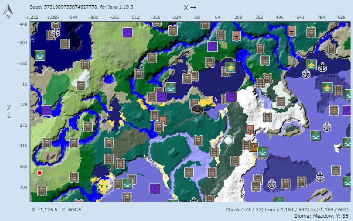
Task: Select mineshaft icon on the white snowy hilltop
Action: pyautogui.click(x=81, y=86)
